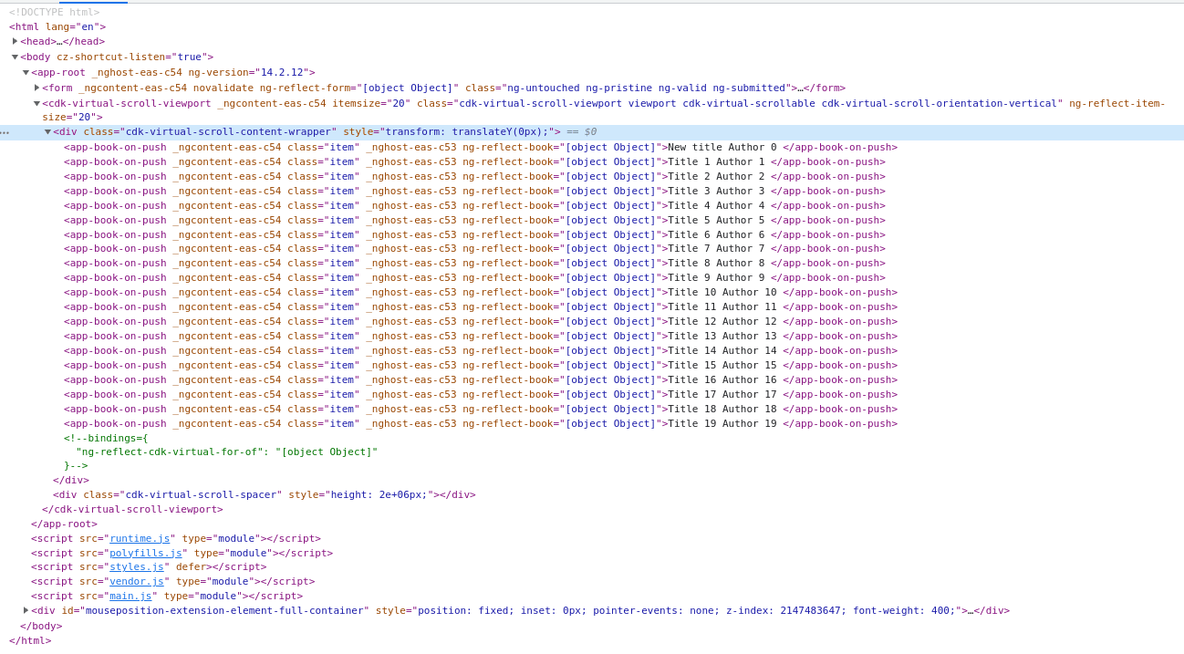Select the closing html tag
Viewport: 1184px width, 654px height.
pyautogui.click(x=30, y=640)
